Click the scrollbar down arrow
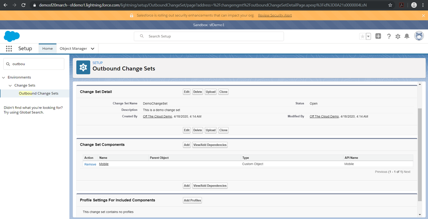The width and height of the screenshot is (428, 219). coord(420,215)
